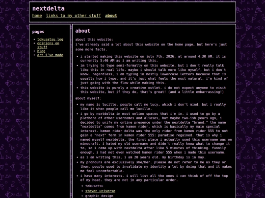This screenshot has width=265, height=198.
Task: Open the blog page link
Action: pos(41,51)
